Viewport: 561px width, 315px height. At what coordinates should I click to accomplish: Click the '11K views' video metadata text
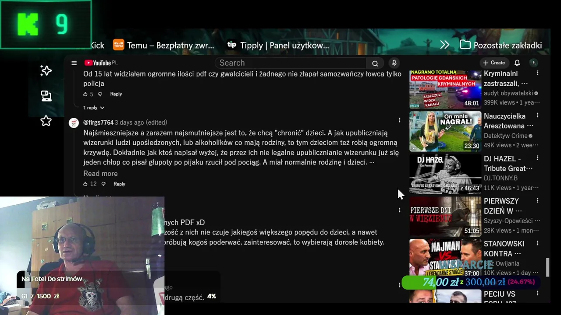[x=497, y=188]
